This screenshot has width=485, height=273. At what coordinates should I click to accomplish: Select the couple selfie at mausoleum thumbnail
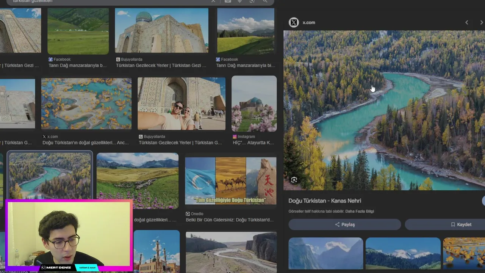tap(181, 104)
